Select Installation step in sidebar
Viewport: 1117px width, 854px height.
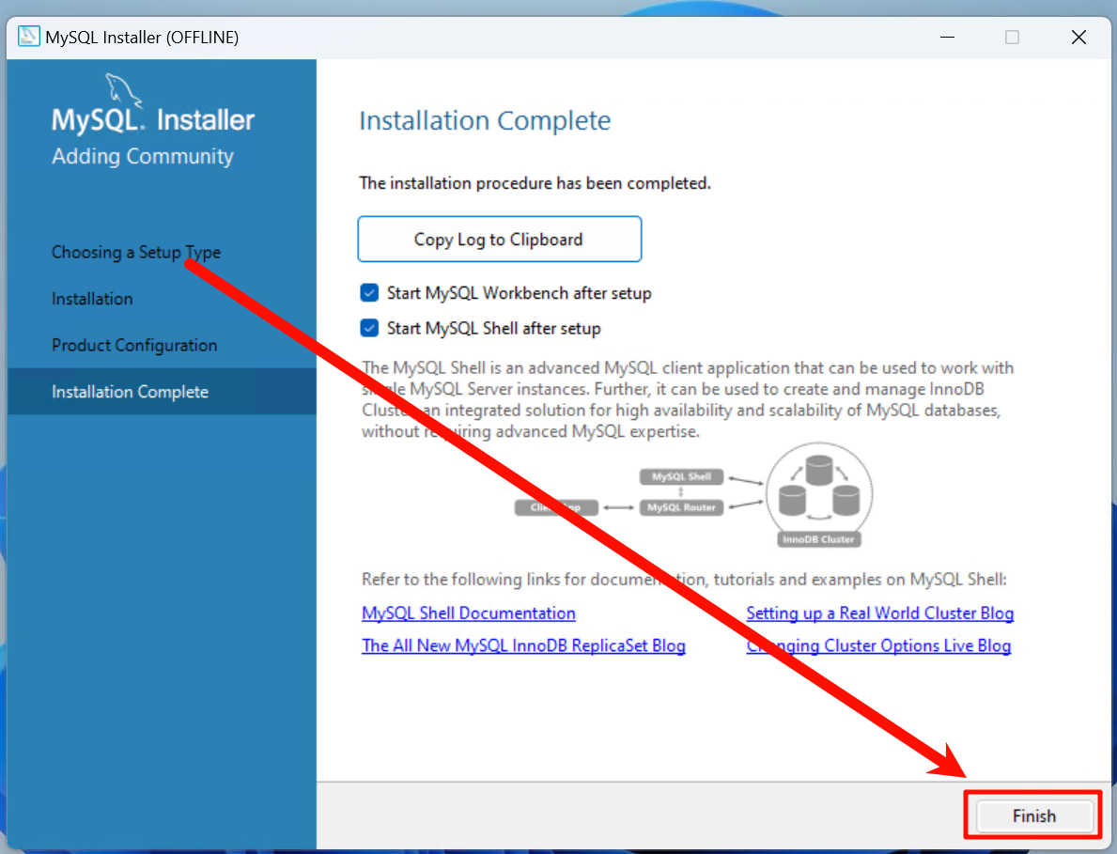(x=92, y=299)
